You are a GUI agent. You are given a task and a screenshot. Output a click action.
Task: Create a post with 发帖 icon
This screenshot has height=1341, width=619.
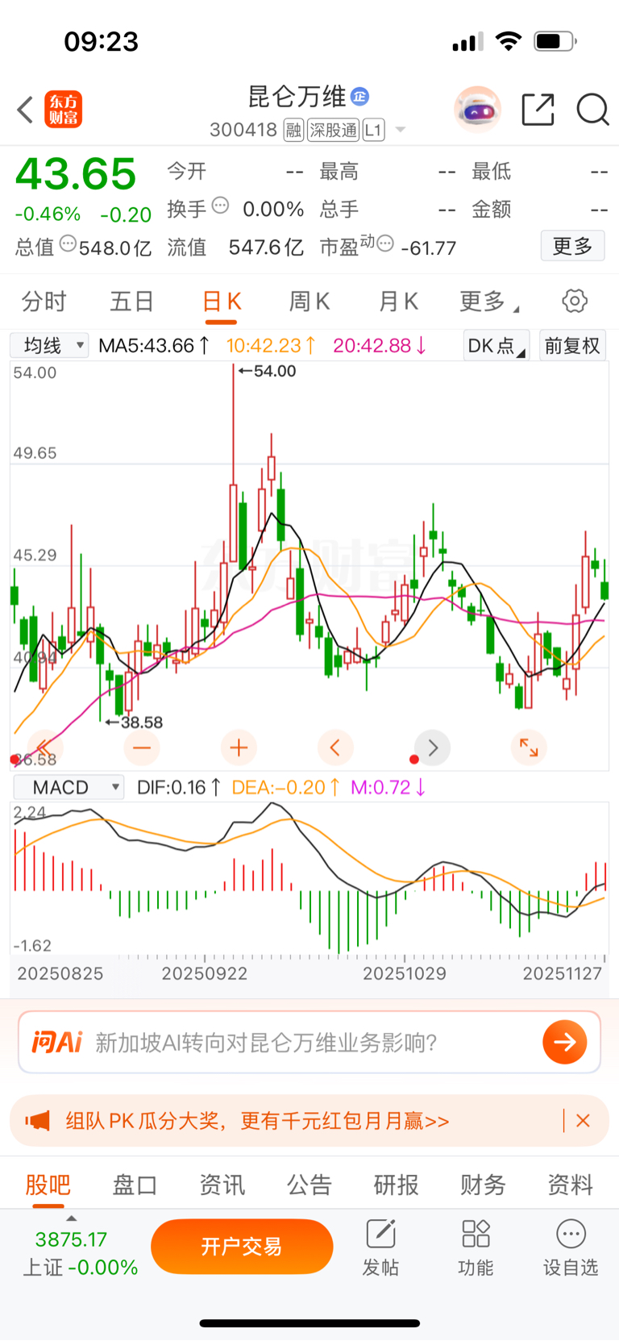click(x=380, y=1248)
